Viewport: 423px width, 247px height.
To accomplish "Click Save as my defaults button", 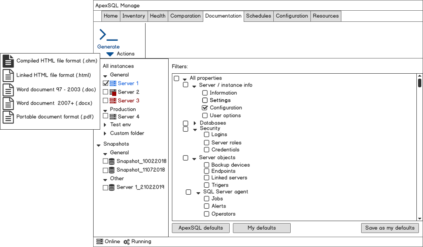I will pos(390,228).
